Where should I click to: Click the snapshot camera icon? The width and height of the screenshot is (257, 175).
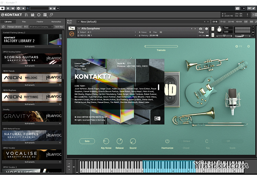click(x=200, y=28)
